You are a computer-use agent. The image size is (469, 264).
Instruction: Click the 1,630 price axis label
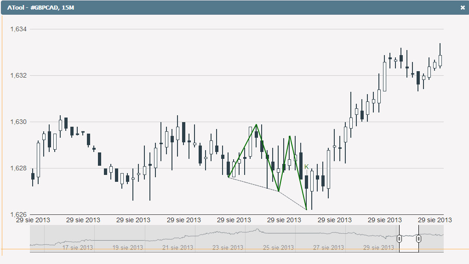point(18,122)
